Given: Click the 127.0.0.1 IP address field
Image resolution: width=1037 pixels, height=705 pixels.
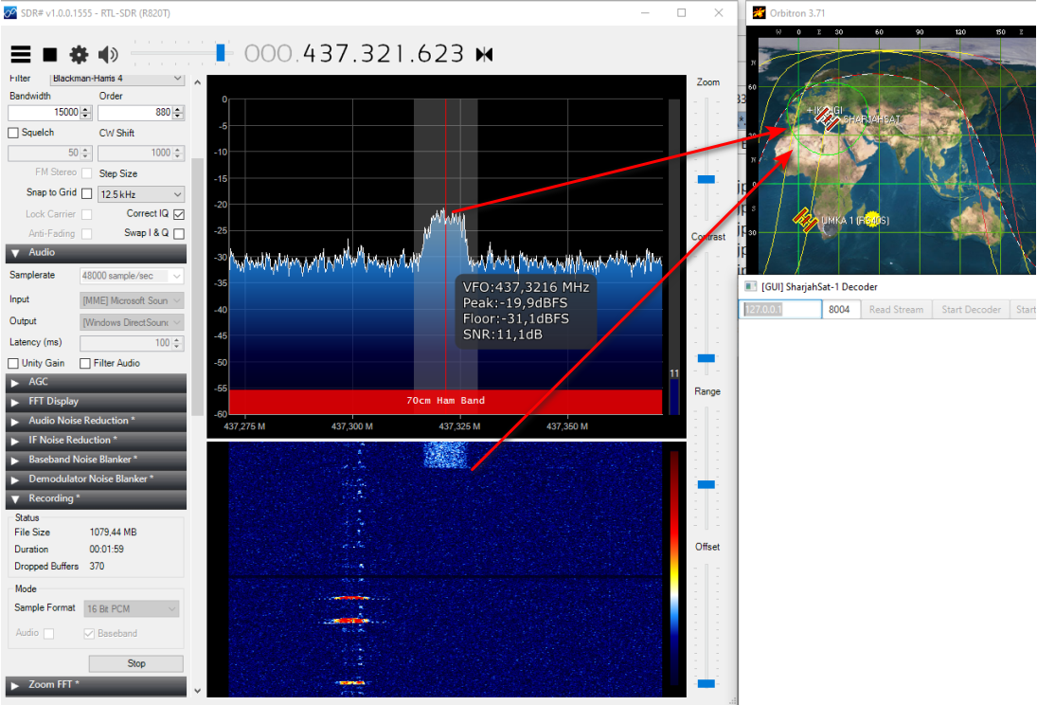Looking at the screenshot, I should 780,310.
